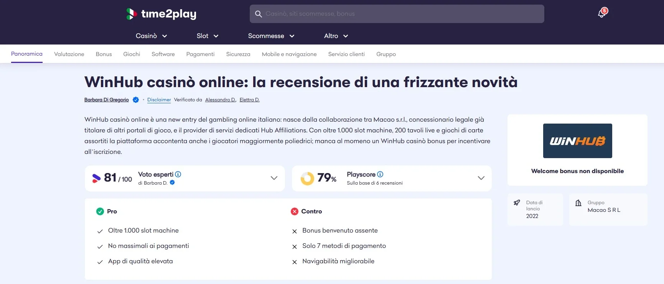Click 'App di qualità elevata' item
This screenshot has height=284, width=664.
coord(140,261)
